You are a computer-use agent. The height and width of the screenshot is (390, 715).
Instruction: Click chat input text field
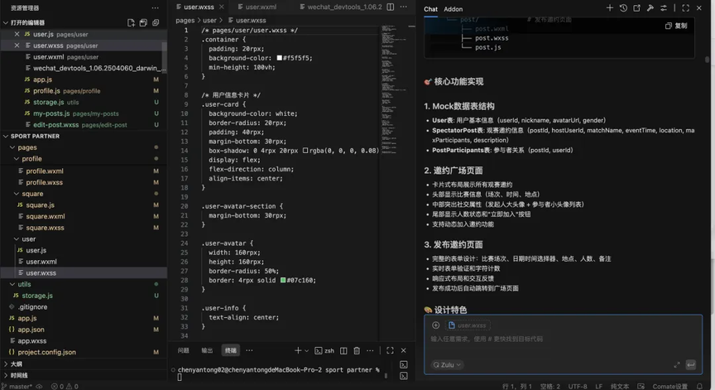(563, 339)
